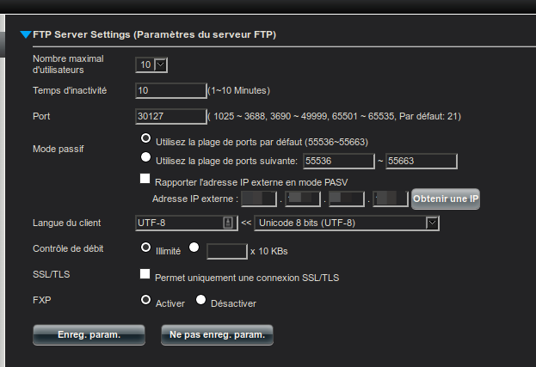Click the rate limit KBs input field

tap(227, 250)
